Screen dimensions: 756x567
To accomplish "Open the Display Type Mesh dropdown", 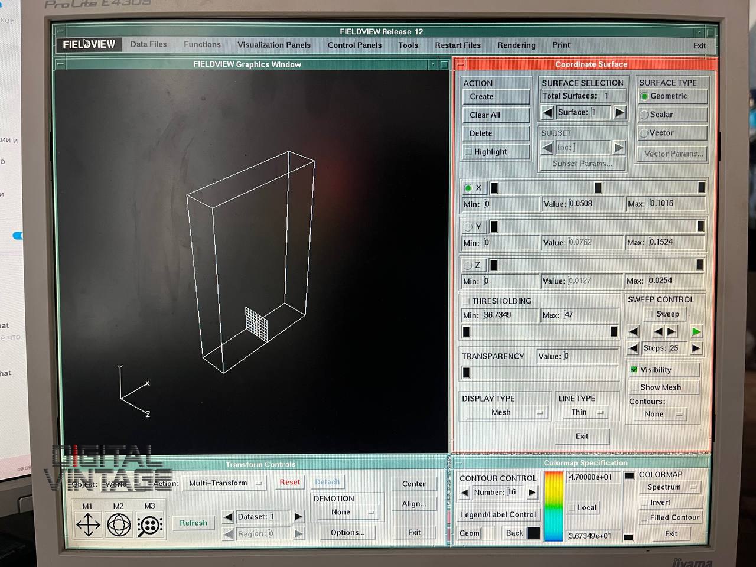I will (x=505, y=412).
